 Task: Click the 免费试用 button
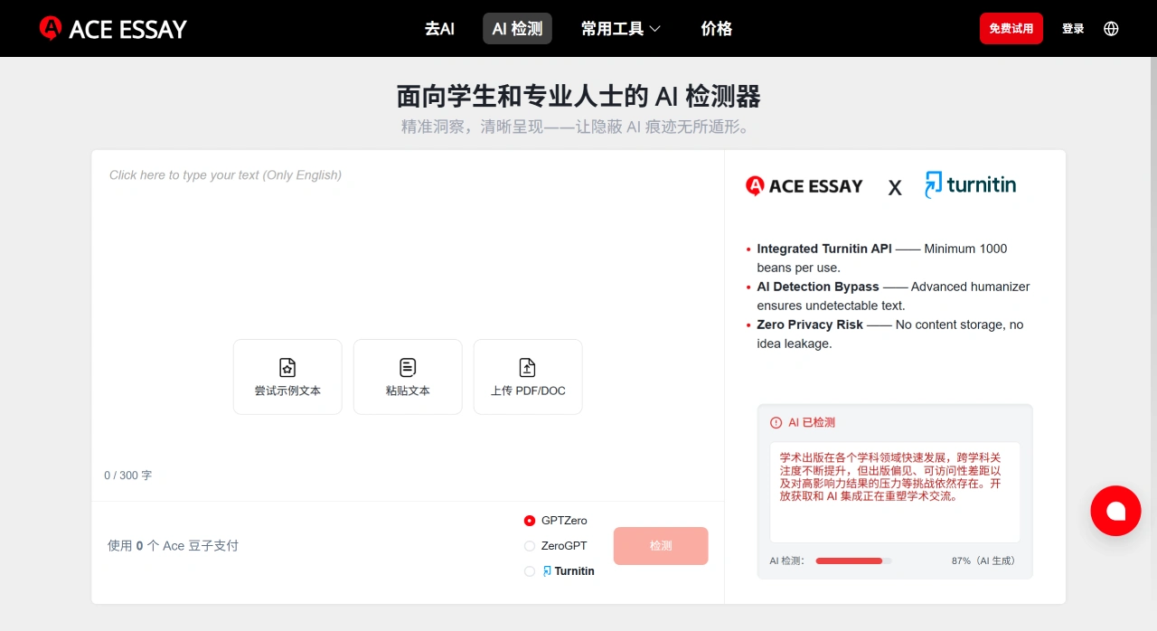point(1011,29)
